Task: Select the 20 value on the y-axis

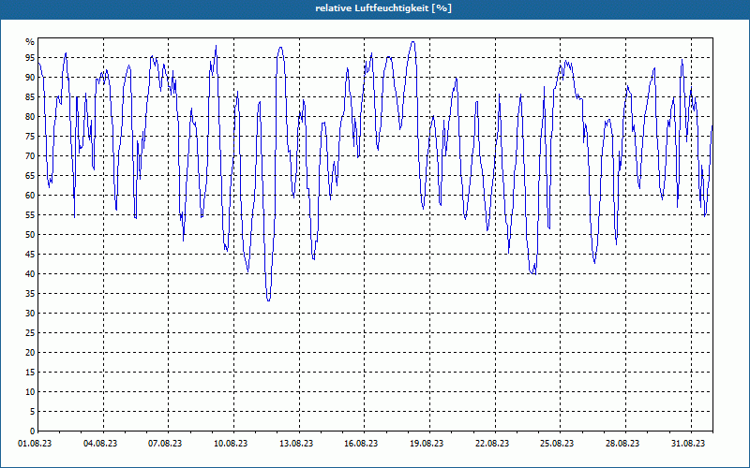Action: pyautogui.click(x=30, y=353)
